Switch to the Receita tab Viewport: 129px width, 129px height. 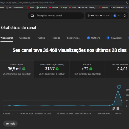tap(56, 38)
